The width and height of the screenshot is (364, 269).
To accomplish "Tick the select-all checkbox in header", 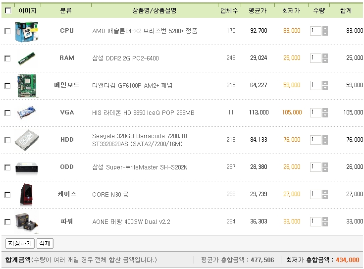I will pos(8,10).
